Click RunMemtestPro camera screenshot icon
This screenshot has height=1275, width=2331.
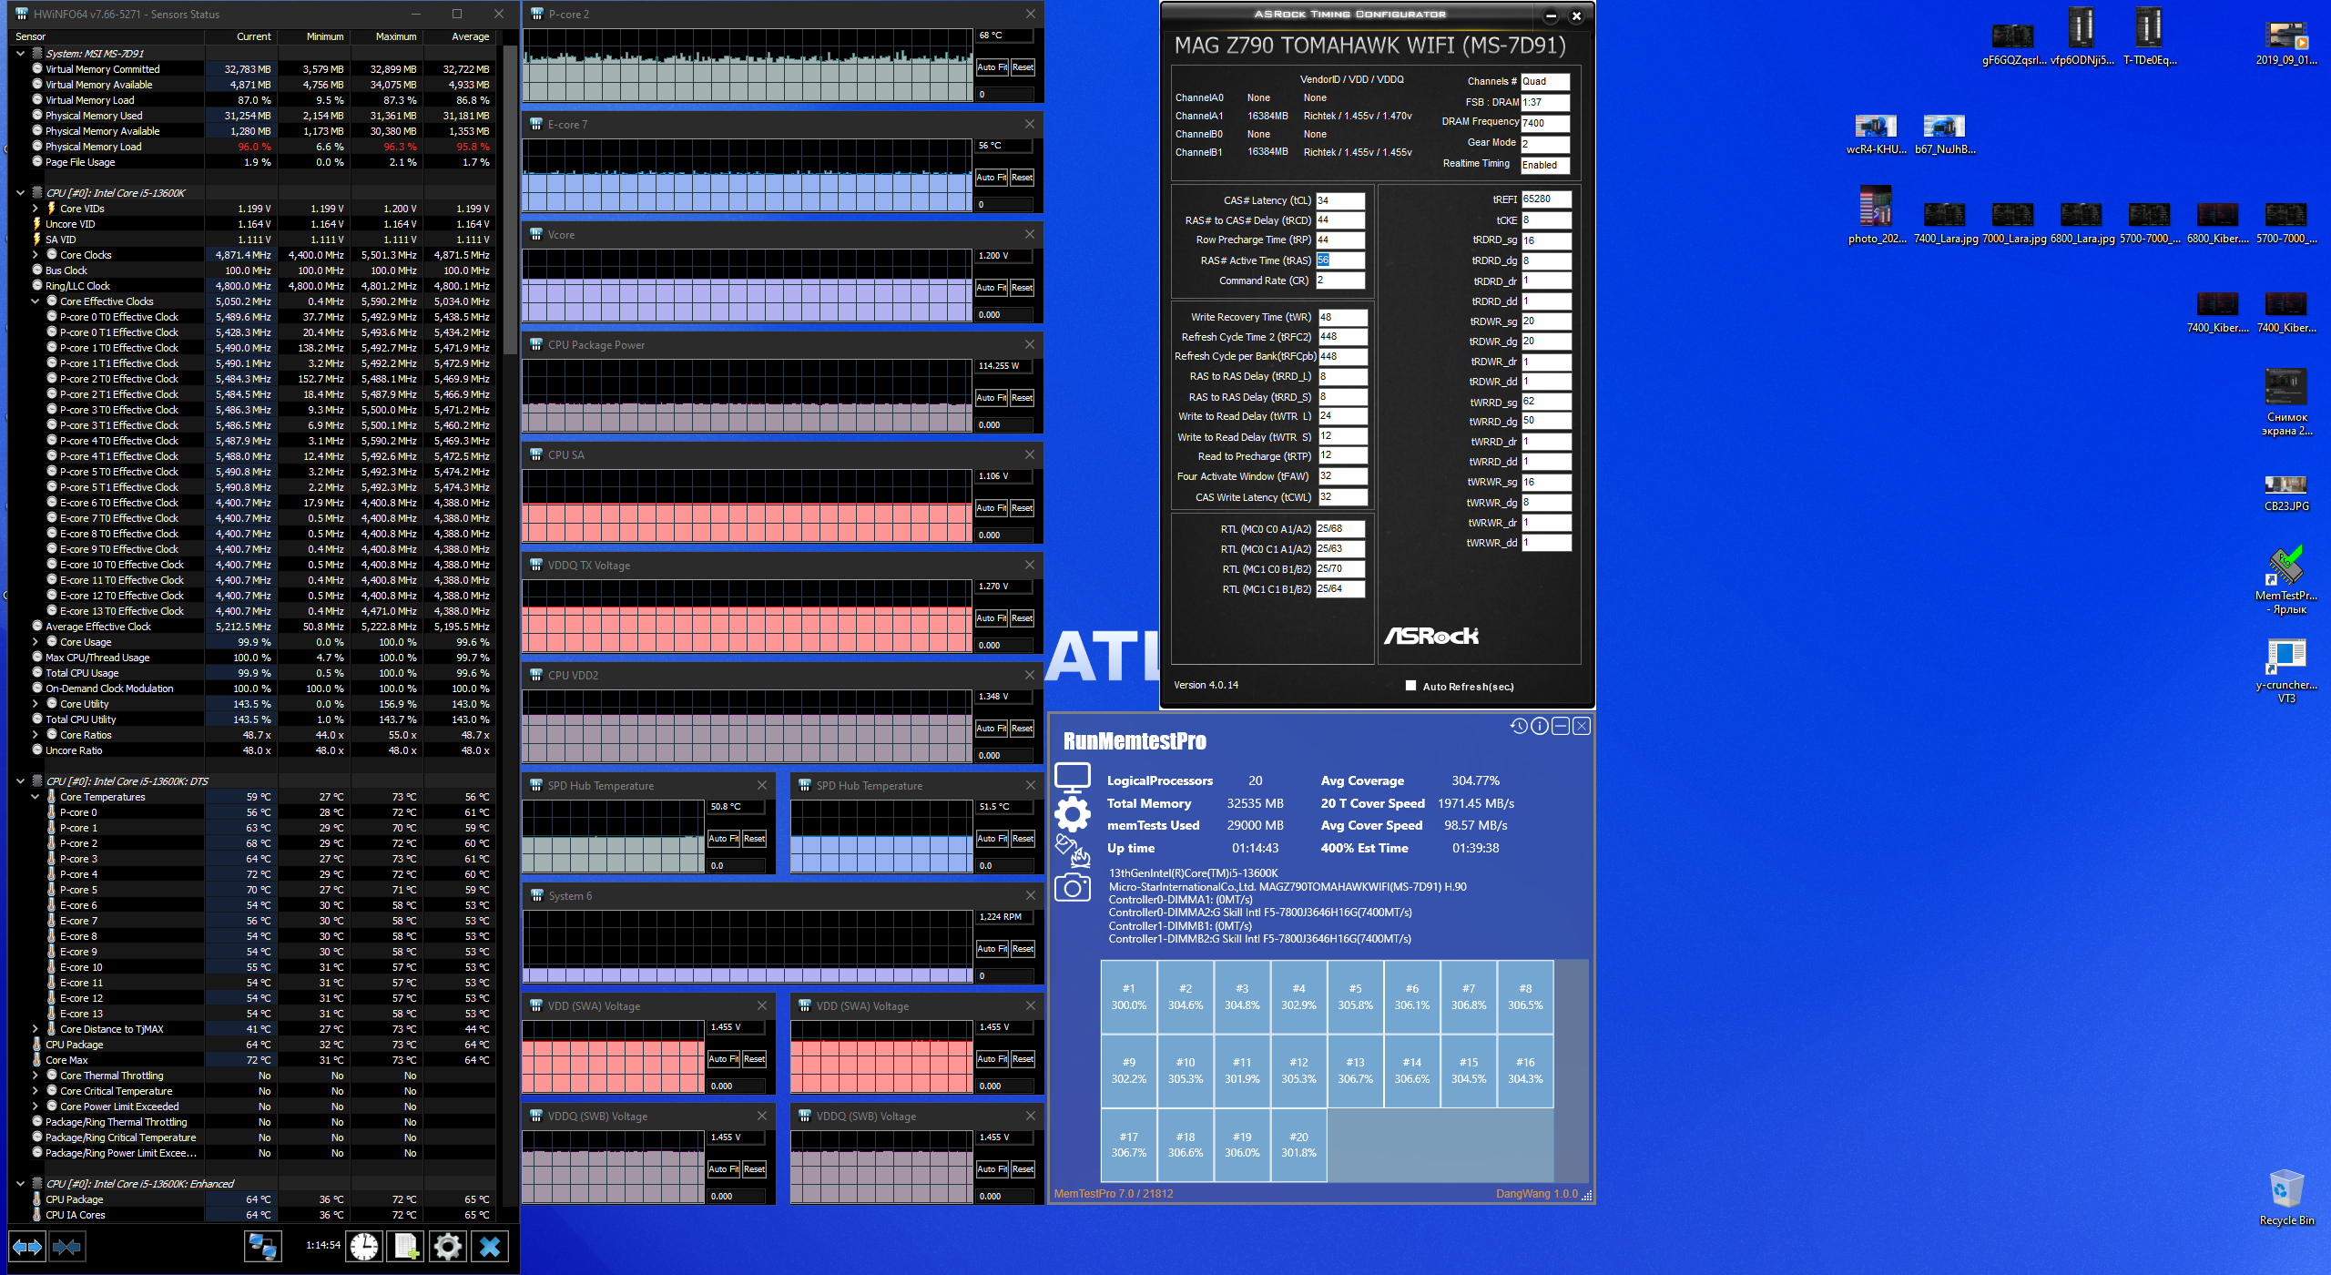1072,887
